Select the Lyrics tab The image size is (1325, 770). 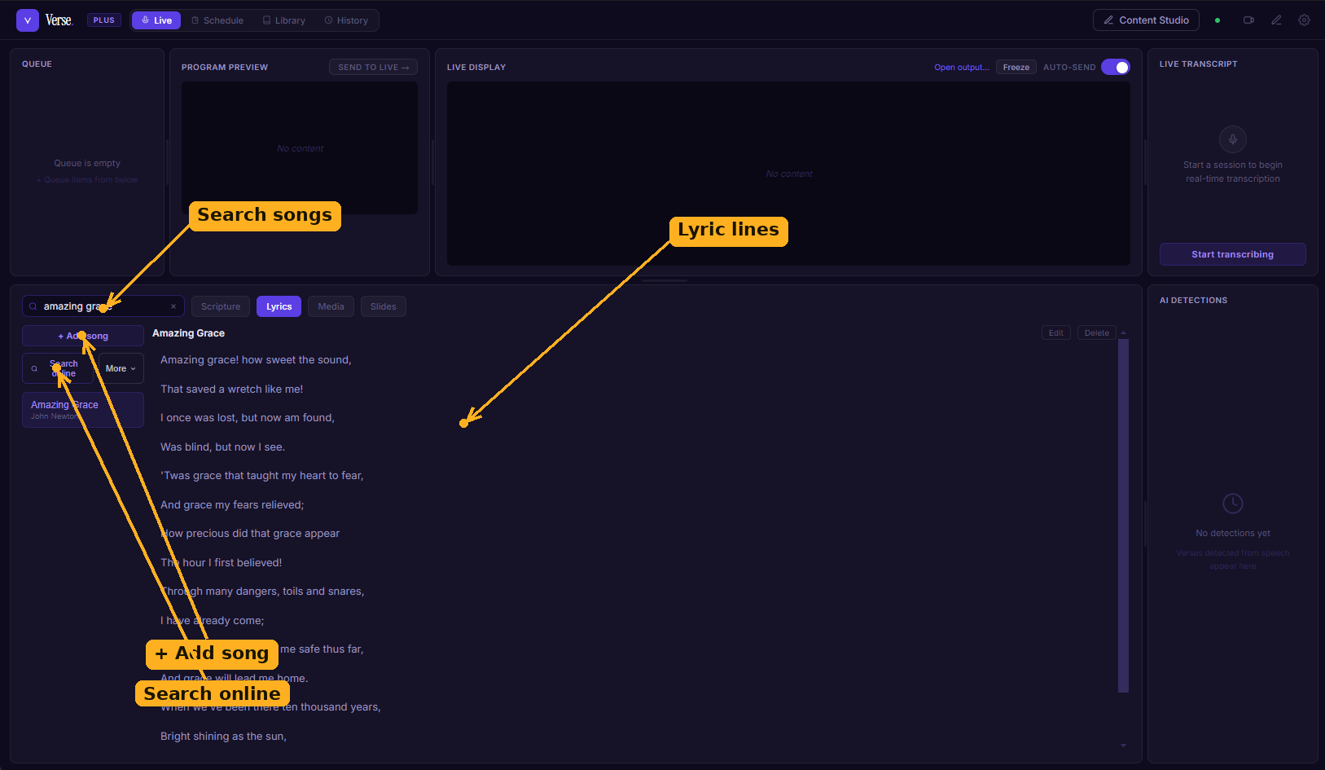[279, 306]
